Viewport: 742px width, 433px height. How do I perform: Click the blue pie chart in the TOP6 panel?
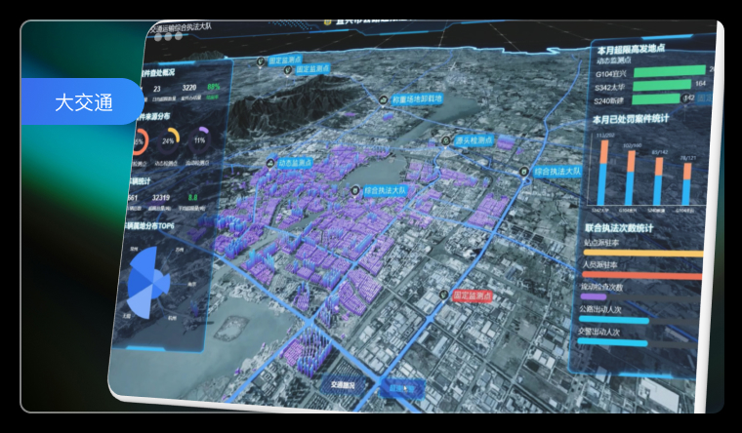coord(145,281)
